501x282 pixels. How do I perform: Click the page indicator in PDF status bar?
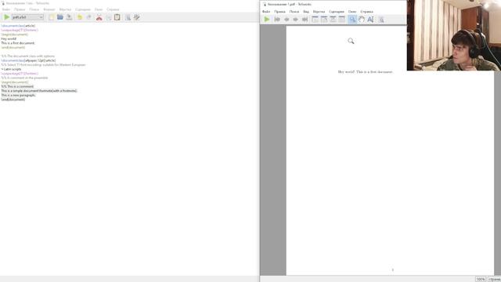(x=494, y=280)
